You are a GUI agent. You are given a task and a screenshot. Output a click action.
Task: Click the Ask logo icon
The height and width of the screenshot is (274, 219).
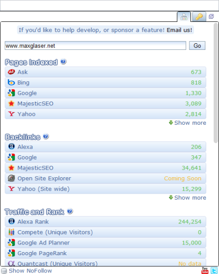(11, 72)
